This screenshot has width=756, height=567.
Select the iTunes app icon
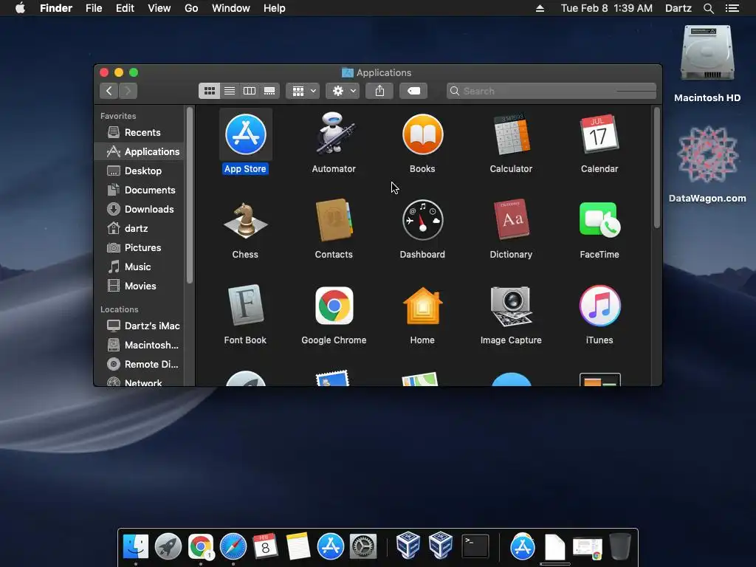click(599, 306)
